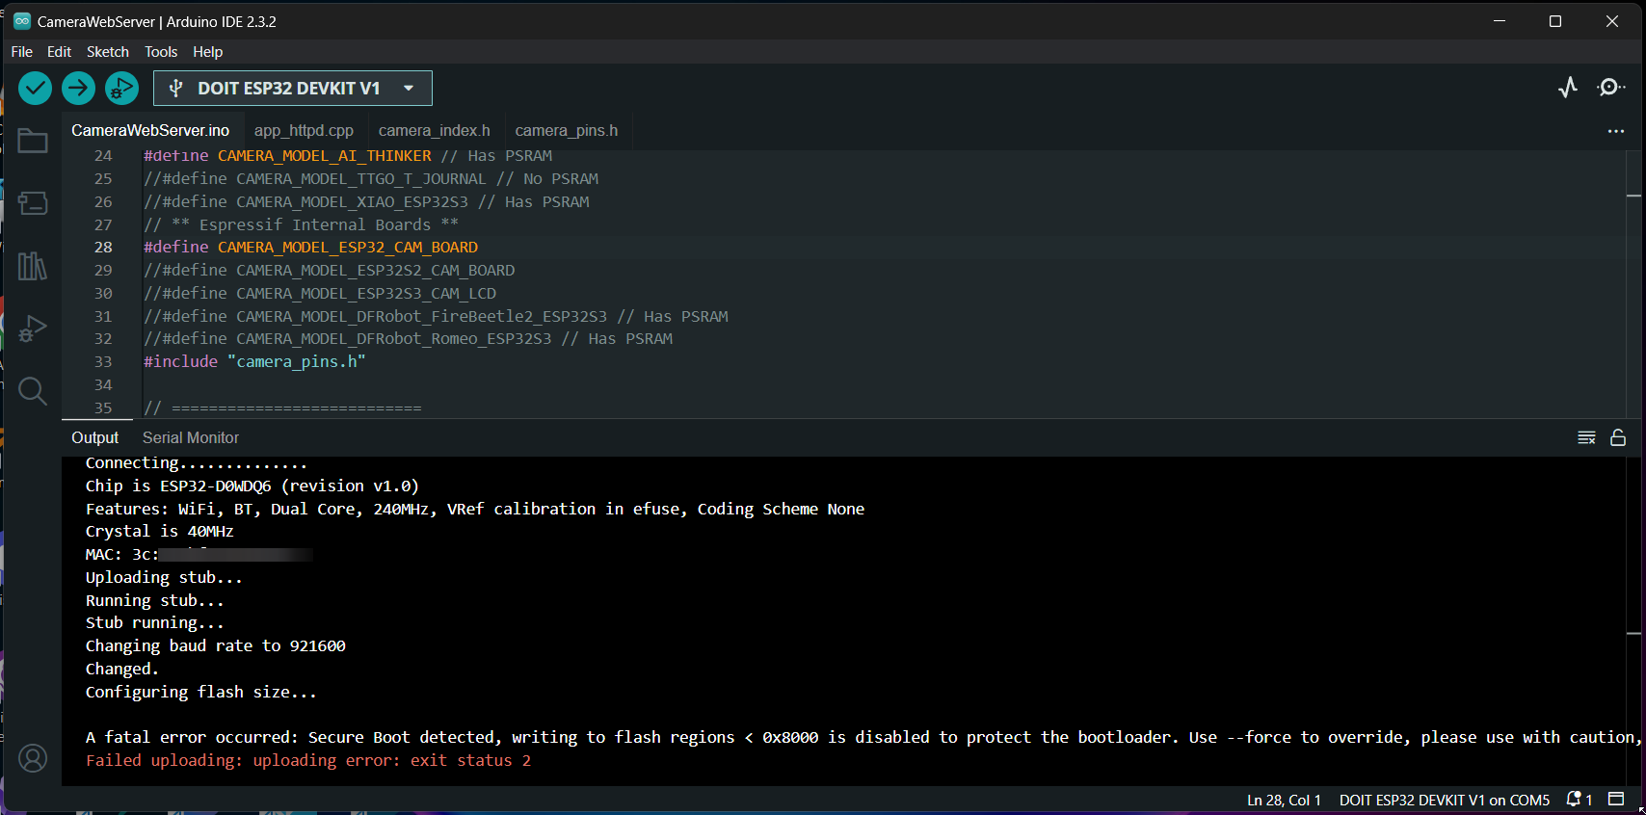1646x815 pixels.
Task: Click the Verify sketch checkmark button
Action: pos(36,89)
